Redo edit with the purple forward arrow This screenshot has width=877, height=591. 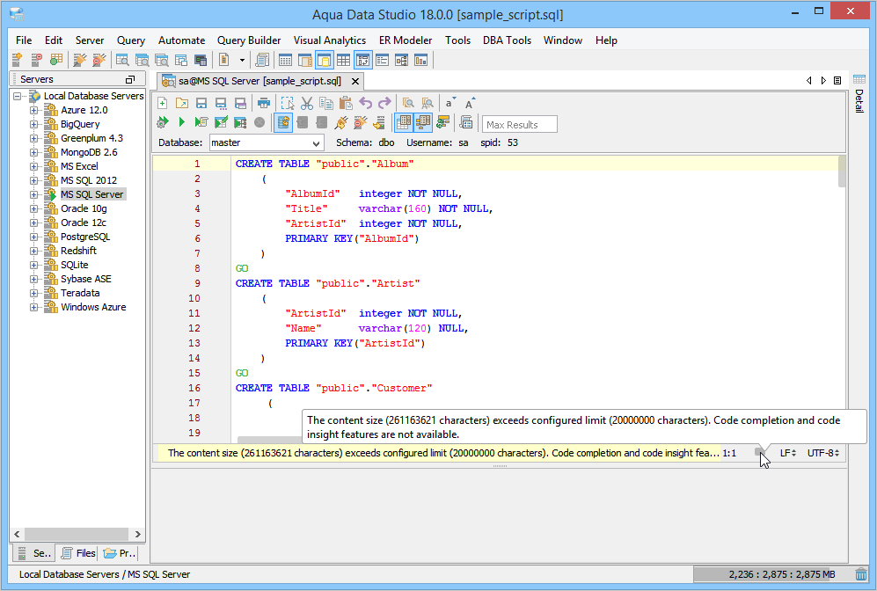coord(384,104)
